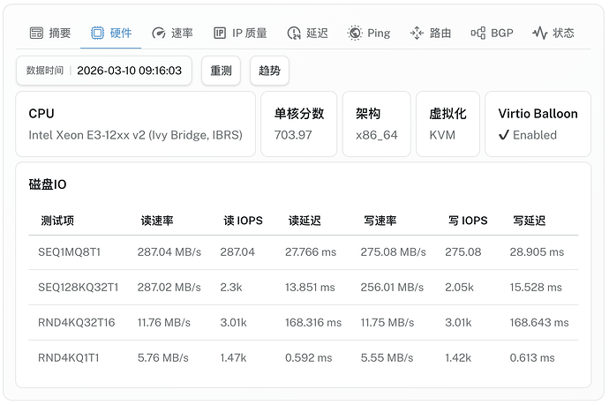
Task: Click the 状态 pulse wave icon
Action: point(540,33)
